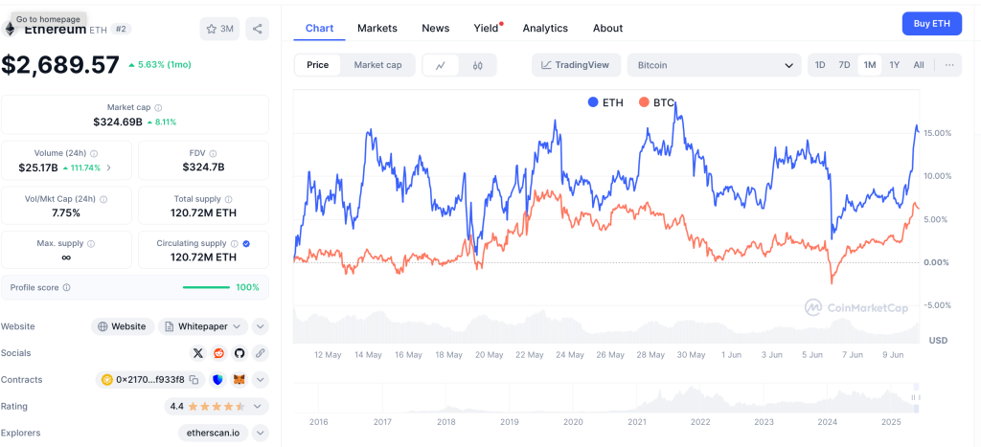Open the GitHub repository icon
Viewport: 981px width, 447px height.
(x=240, y=353)
